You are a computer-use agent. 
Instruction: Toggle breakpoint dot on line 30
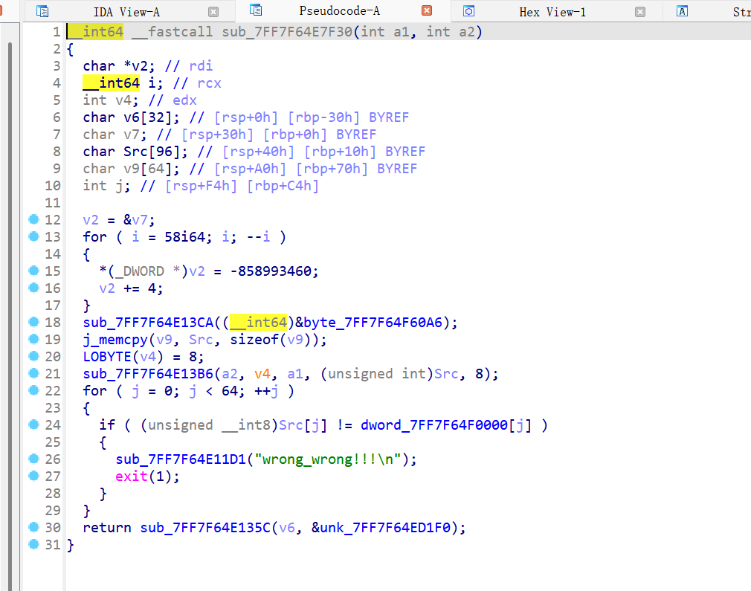click(33, 527)
